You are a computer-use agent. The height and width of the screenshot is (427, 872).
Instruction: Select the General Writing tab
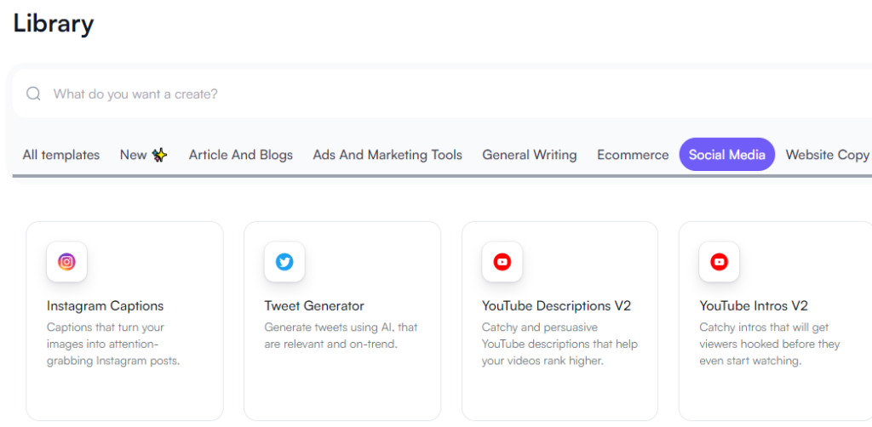[530, 155]
